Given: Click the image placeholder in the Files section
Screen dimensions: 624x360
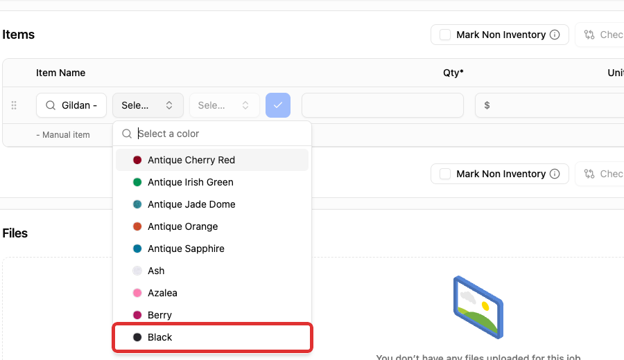Looking at the screenshot, I should click(478, 307).
